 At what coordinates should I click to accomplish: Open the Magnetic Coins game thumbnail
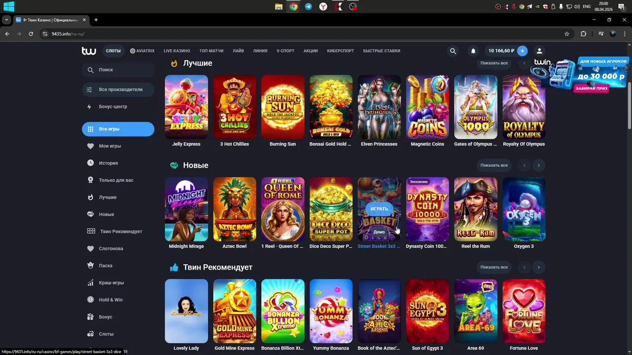tap(428, 107)
